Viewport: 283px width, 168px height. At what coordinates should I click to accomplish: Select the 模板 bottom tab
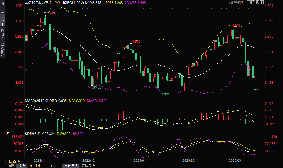pyautogui.click(x=22, y=166)
